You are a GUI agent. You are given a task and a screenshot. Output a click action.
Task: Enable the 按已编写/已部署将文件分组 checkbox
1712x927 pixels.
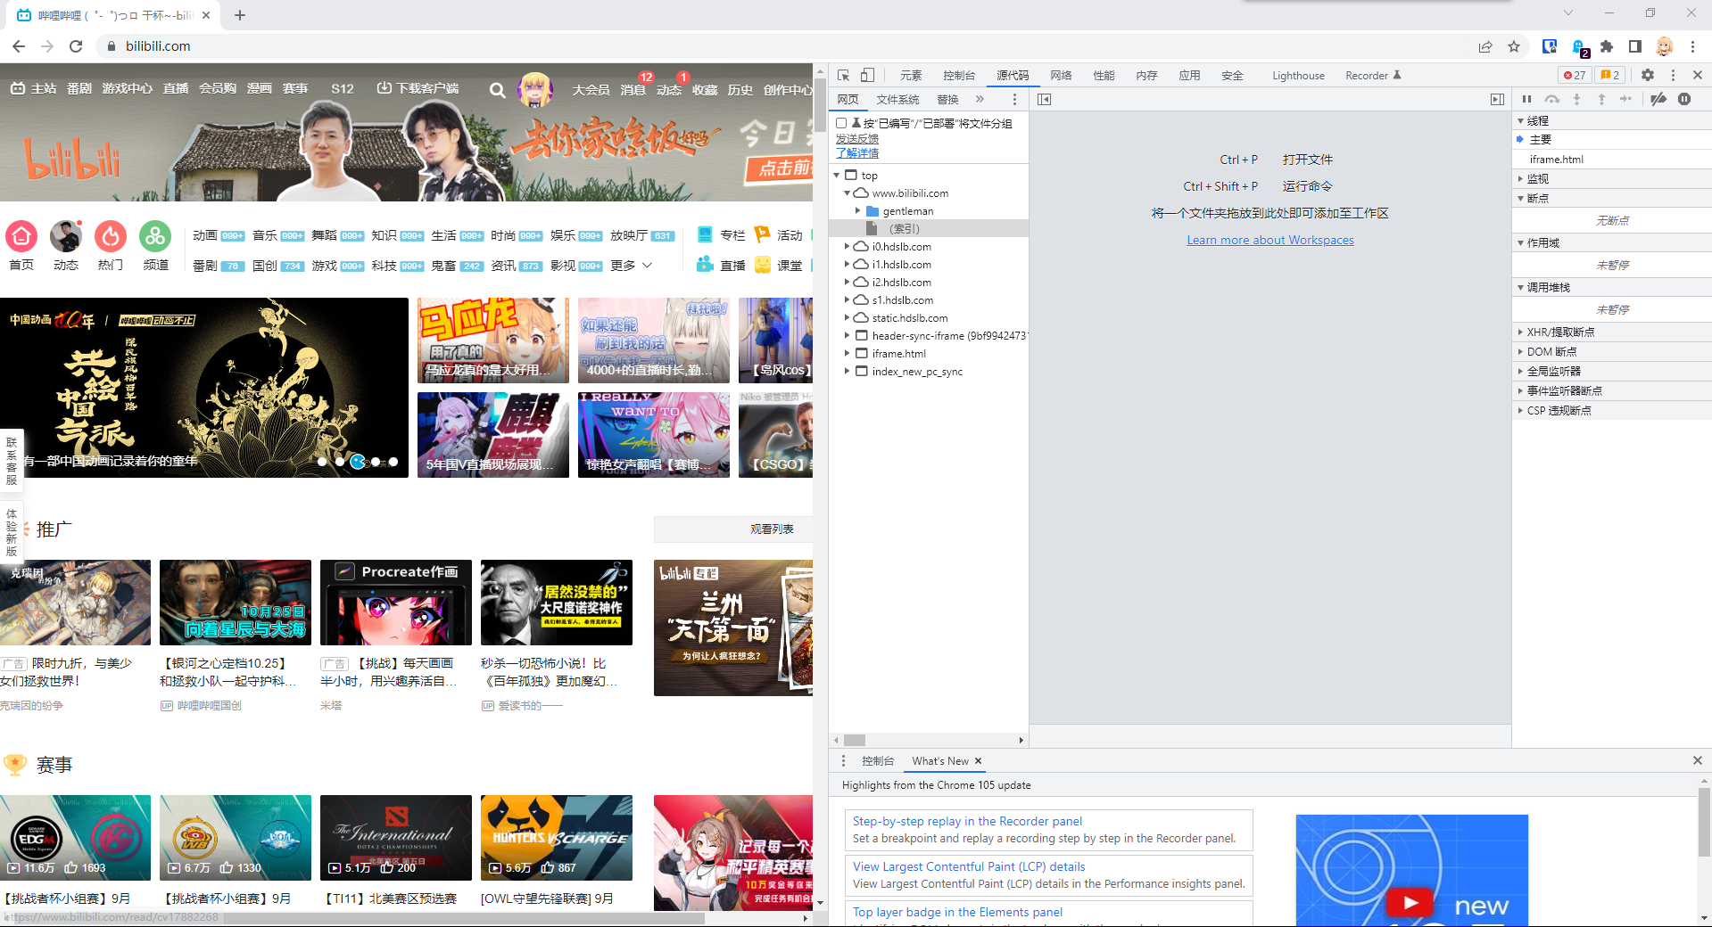click(x=839, y=124)
